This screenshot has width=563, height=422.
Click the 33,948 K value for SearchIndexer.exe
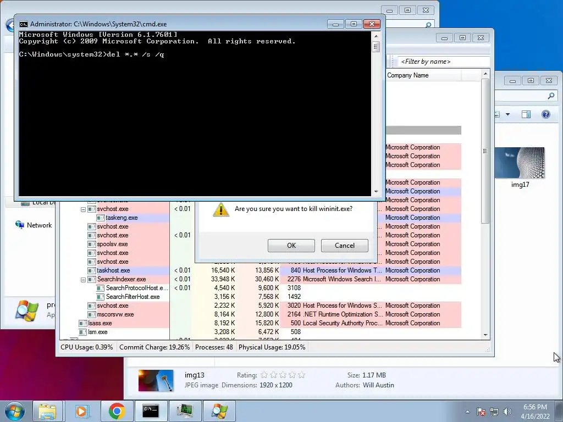tap(223, 279)
